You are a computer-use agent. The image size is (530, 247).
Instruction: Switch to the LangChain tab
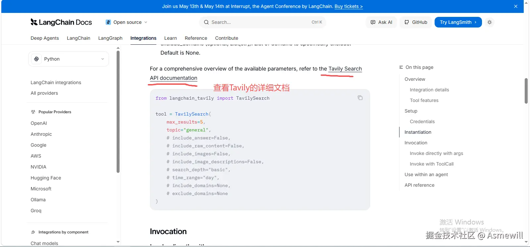79,38
